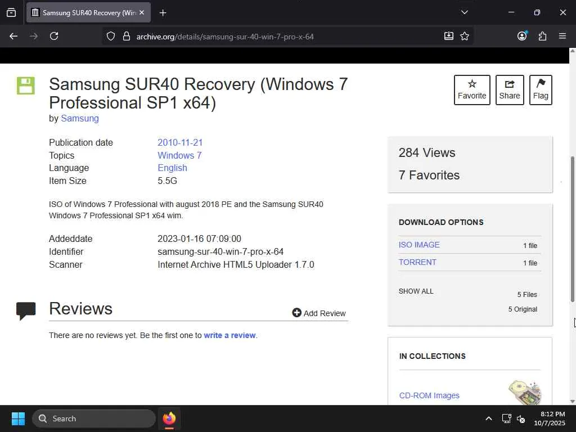Click the 5 Files count
Viewport: 576px width, 432px height.
[527, 295]
